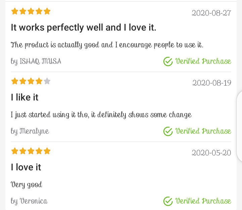Click the five-star rating on ISHAQ MUSA's review
The width and height of the screenshot is (242, 210).
click(x=31, y=11)
